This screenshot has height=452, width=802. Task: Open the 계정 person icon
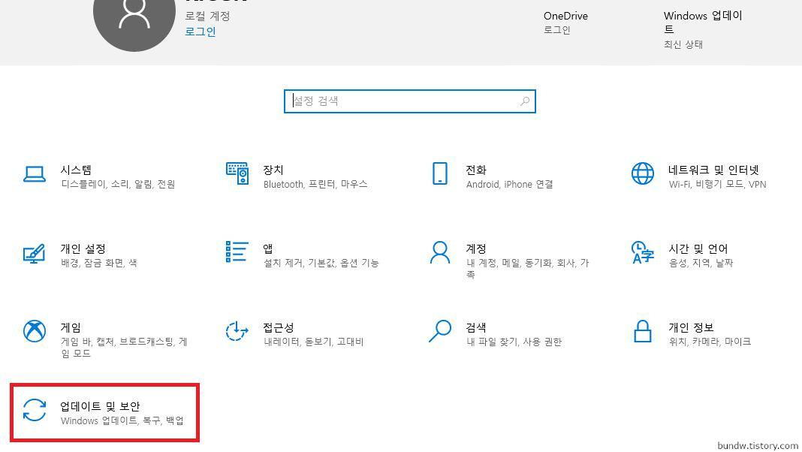[440, 252]
